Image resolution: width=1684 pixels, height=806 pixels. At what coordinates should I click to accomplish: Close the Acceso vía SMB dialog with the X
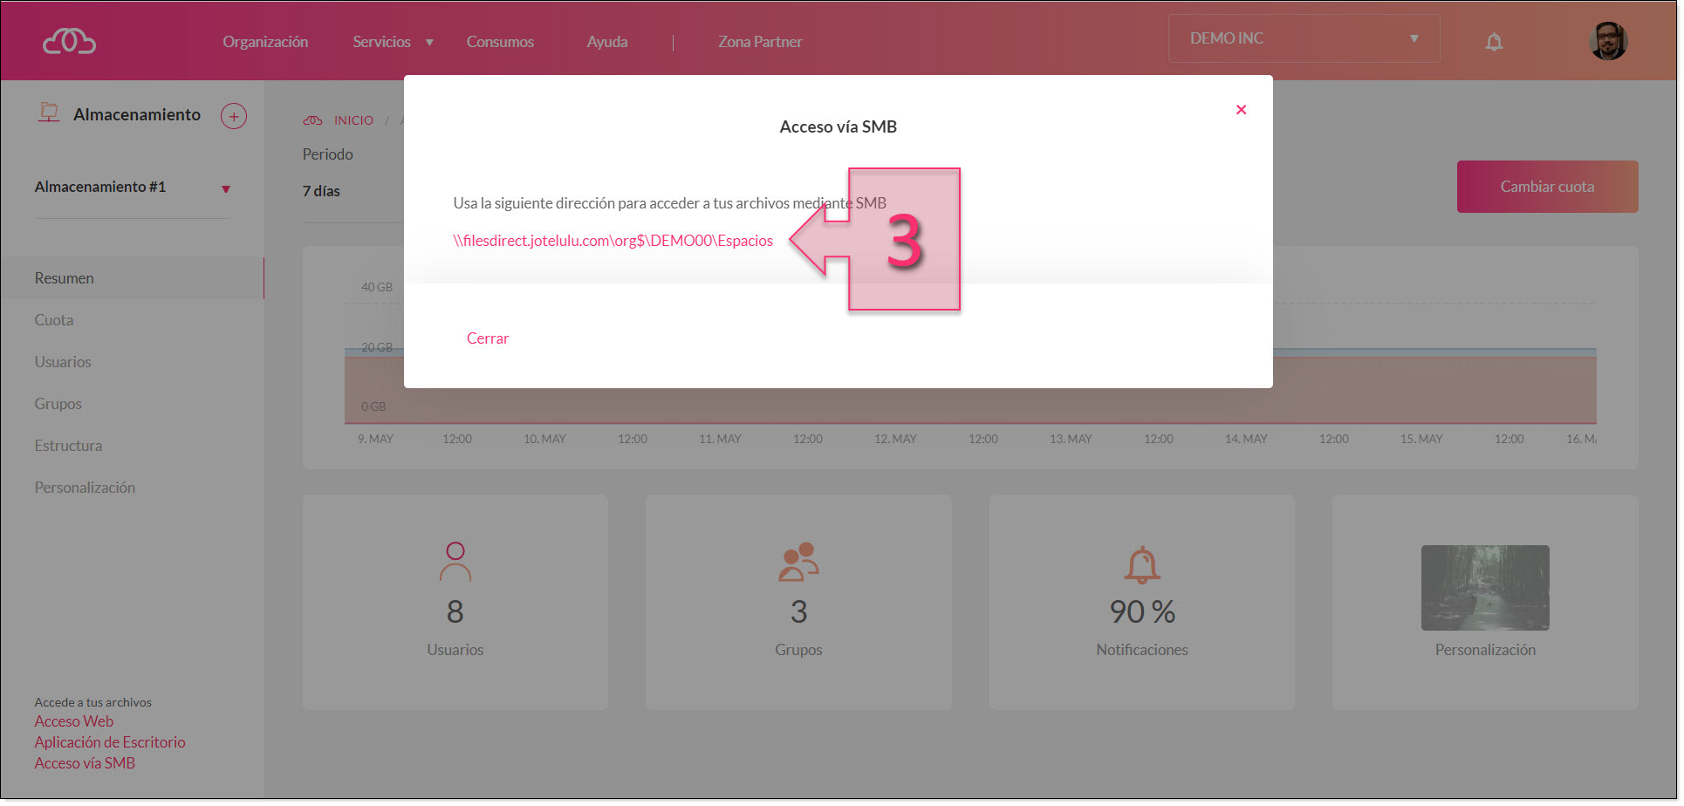[1241, 109]
